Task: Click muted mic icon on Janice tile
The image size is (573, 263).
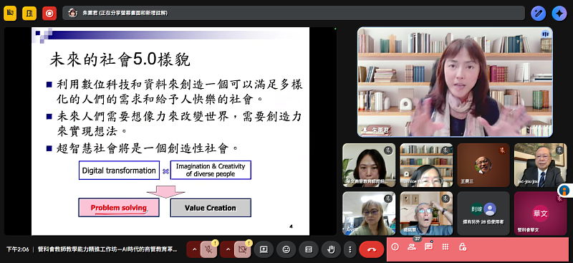Action: pyautogui.click(x=446, y=150)
